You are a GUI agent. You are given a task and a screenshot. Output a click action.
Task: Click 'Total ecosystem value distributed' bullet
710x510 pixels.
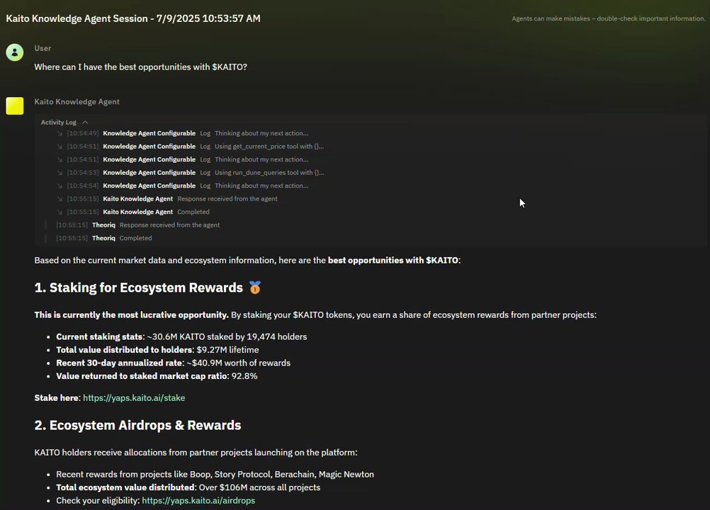[x=188, y=487]
